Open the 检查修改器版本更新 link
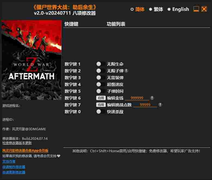The width and height of the screenshot is (212, 180). tap(17, 143)
